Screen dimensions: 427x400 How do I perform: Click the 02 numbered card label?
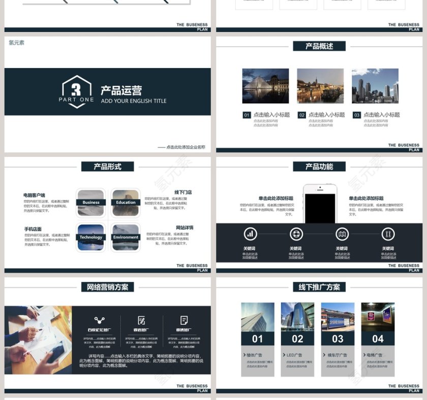click(297, 339)
